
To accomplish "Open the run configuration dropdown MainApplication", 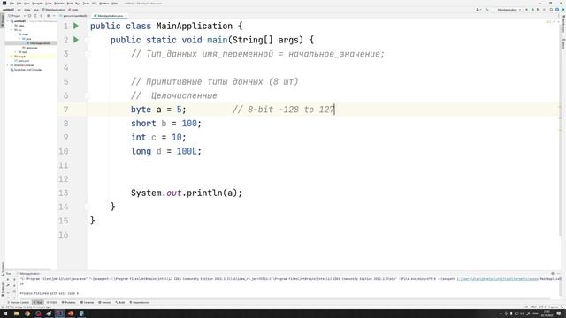I will (509, 10).
